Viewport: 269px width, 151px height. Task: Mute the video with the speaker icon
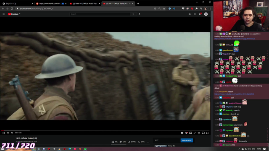pyautogui.click(x=12, y=133)
